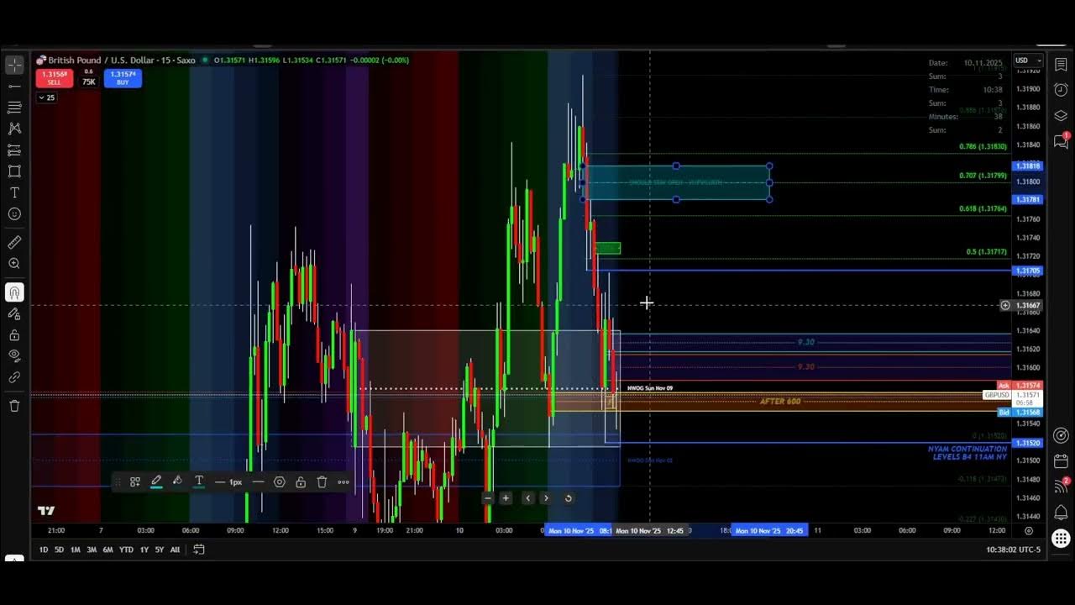This screenshot has height=605, width=1075.
Task: Change background fill color swatch
Action: coord(177,482)
